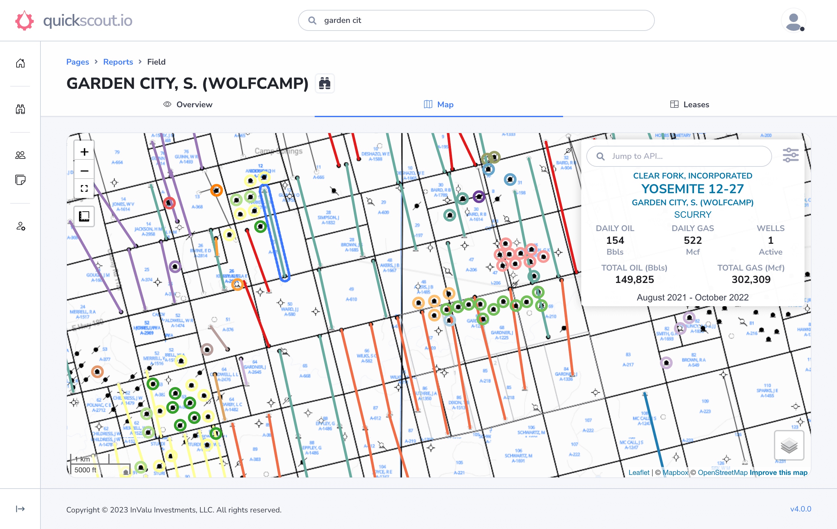Click the OpenStreetMap attribution link
The image size is (837, 529).
click(x=722, y=472)
